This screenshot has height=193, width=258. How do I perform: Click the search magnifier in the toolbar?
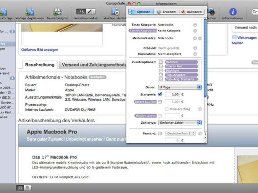(x=255, y=12)
